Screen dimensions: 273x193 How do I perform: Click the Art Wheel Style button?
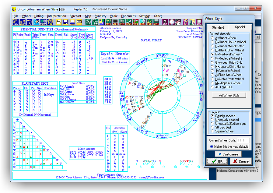[229, 95]
